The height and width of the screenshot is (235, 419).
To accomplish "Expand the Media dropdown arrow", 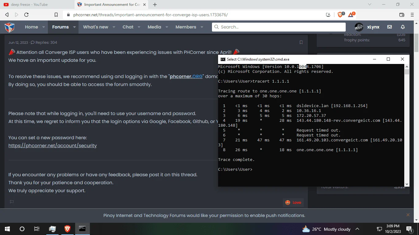I will pyautogui.click(x=167, y=27).
